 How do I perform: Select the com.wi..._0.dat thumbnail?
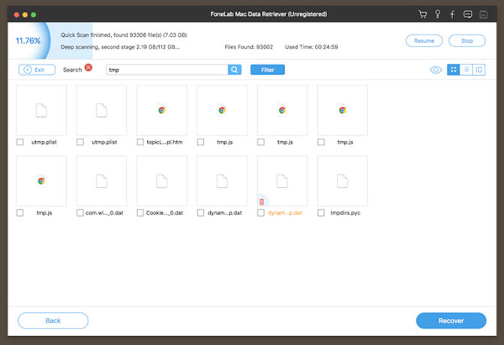point(101,181)
